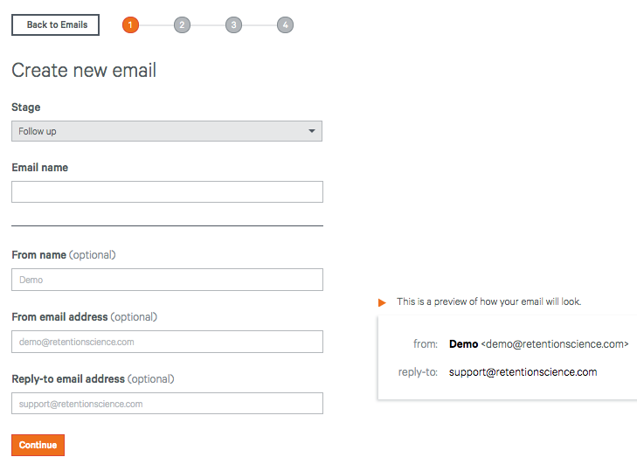Click the demo@retentionscience.com address in preview
Screen dimensions: 637x464
pos(555,343)
